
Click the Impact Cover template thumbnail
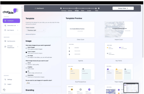coord(119,29)
